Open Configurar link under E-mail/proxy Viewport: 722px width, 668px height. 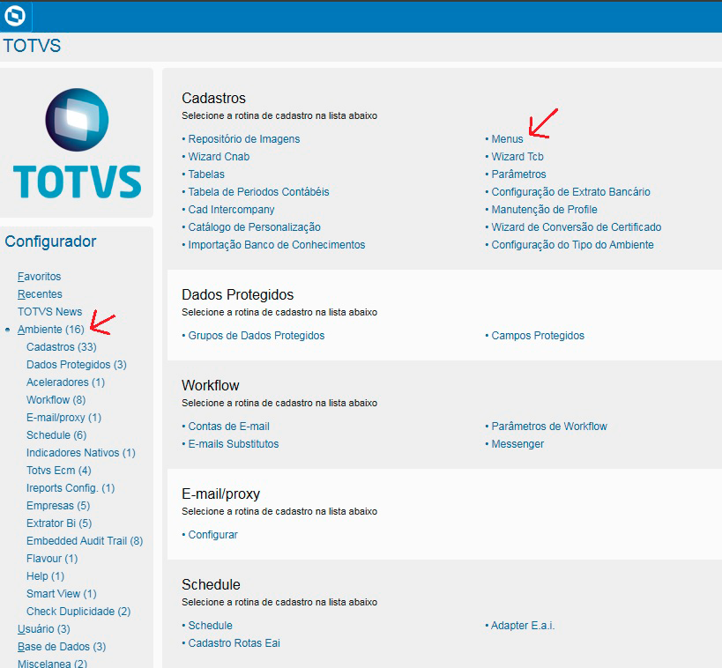[212, 535]
